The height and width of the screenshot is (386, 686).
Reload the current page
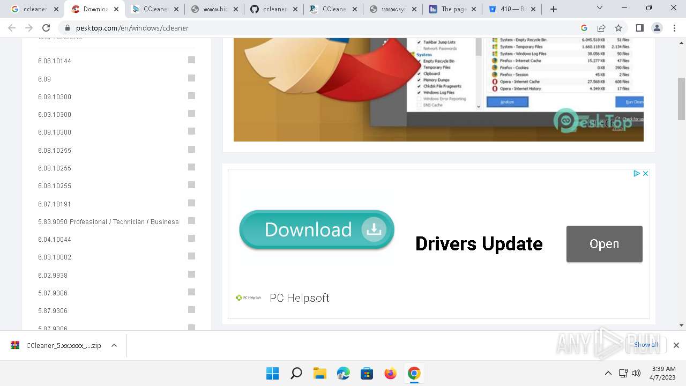pos(46,28)
